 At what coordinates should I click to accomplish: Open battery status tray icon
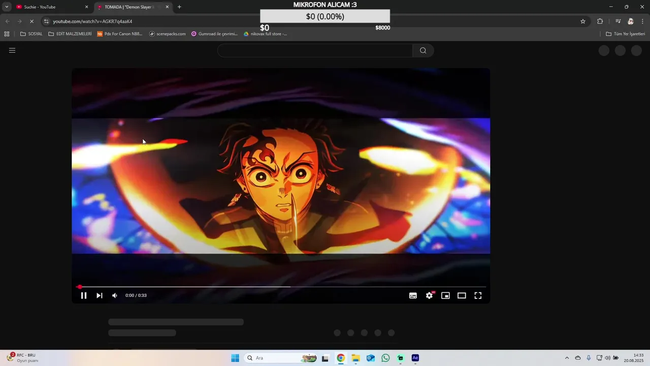tap(615, 358)
